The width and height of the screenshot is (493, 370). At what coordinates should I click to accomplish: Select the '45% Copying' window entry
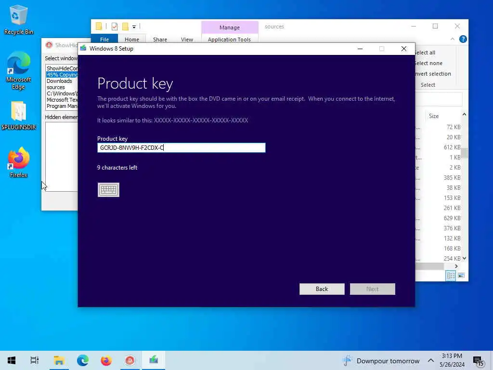point(62,75)
